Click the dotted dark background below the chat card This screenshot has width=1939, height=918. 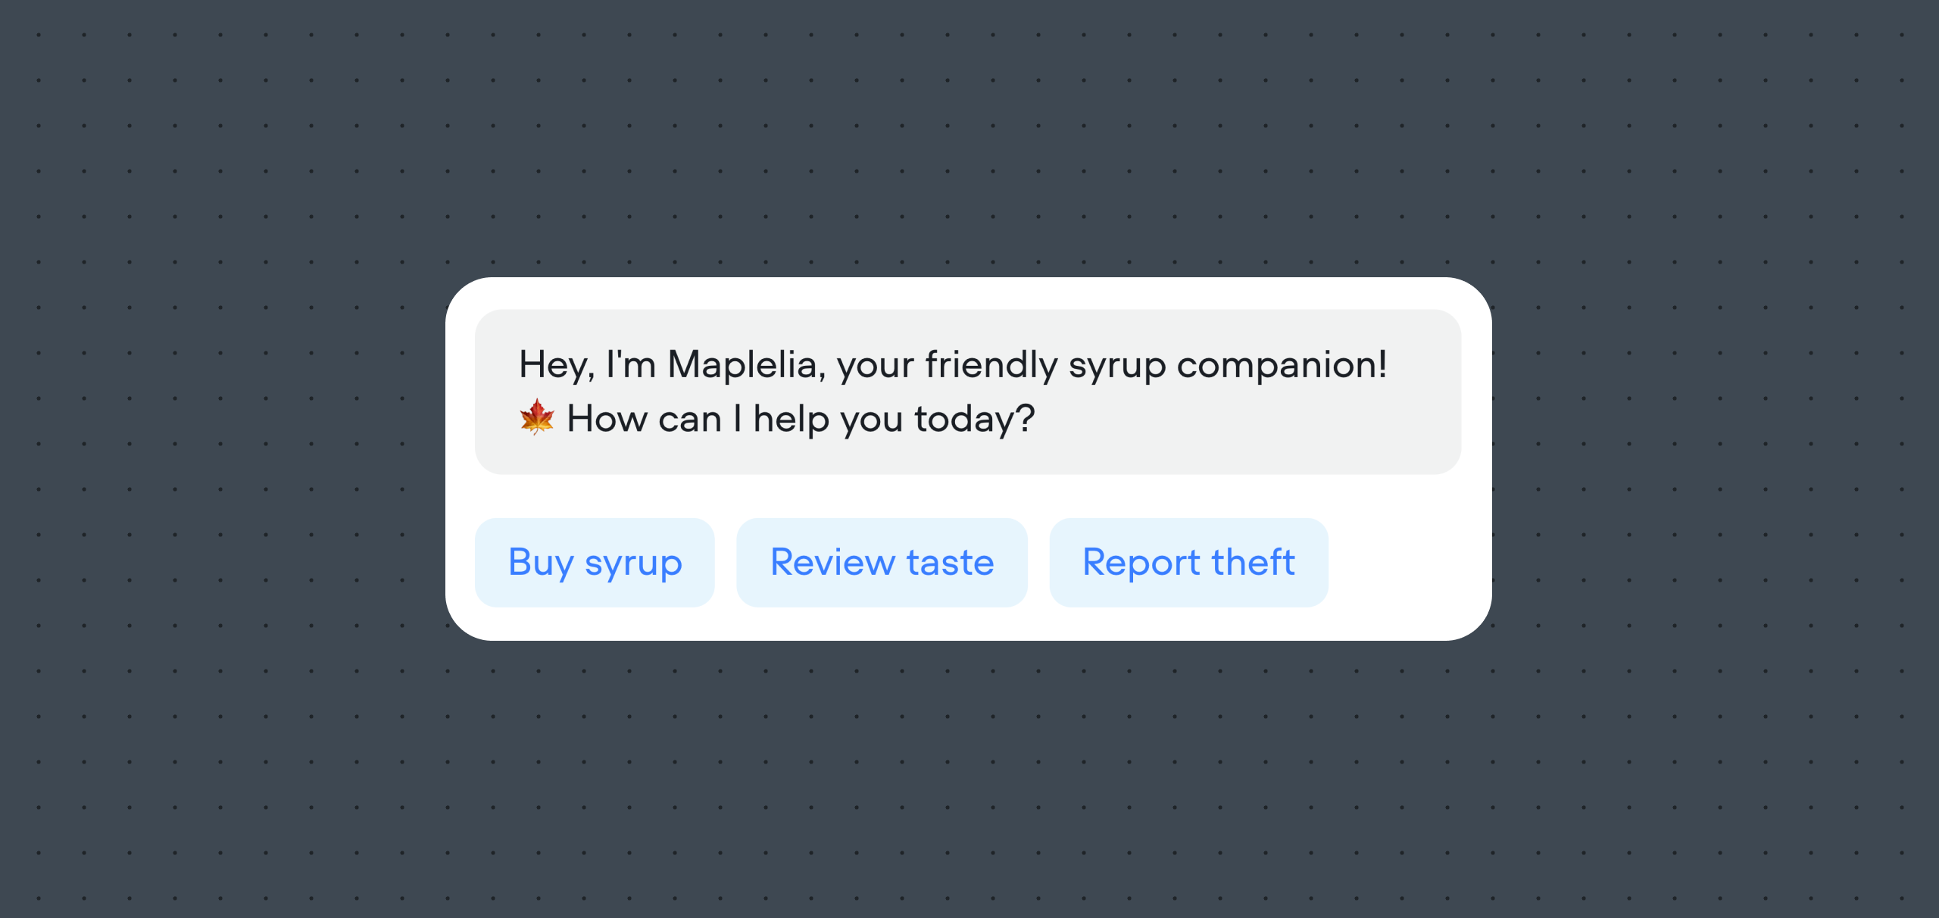tap(968, 780)
